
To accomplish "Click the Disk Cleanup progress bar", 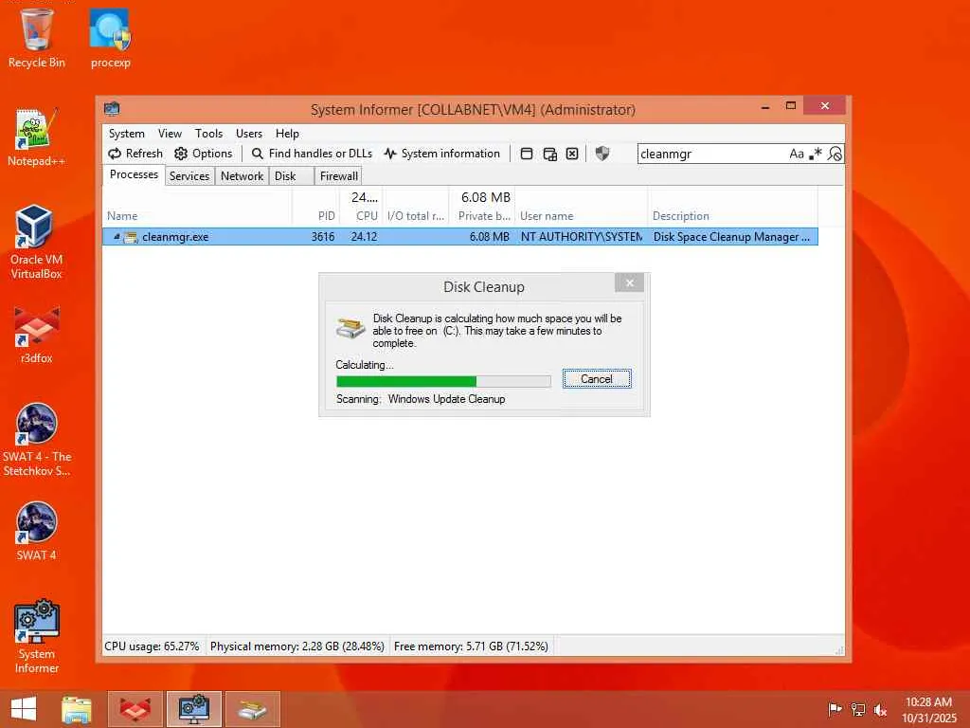I will point(443,381).
